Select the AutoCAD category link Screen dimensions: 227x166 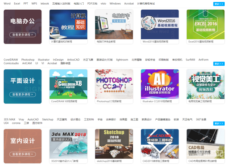(33, 120)
